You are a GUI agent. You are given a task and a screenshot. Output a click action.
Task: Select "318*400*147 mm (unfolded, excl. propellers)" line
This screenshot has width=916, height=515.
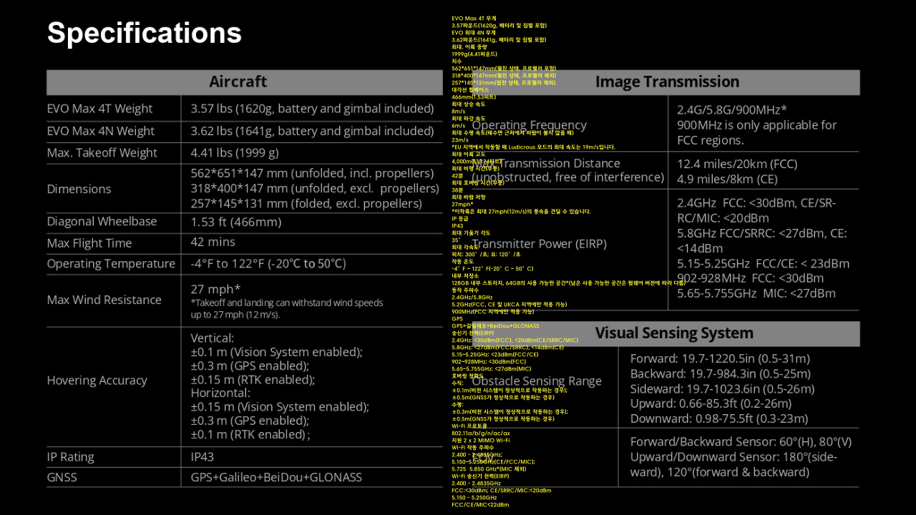tap(315, 188)
